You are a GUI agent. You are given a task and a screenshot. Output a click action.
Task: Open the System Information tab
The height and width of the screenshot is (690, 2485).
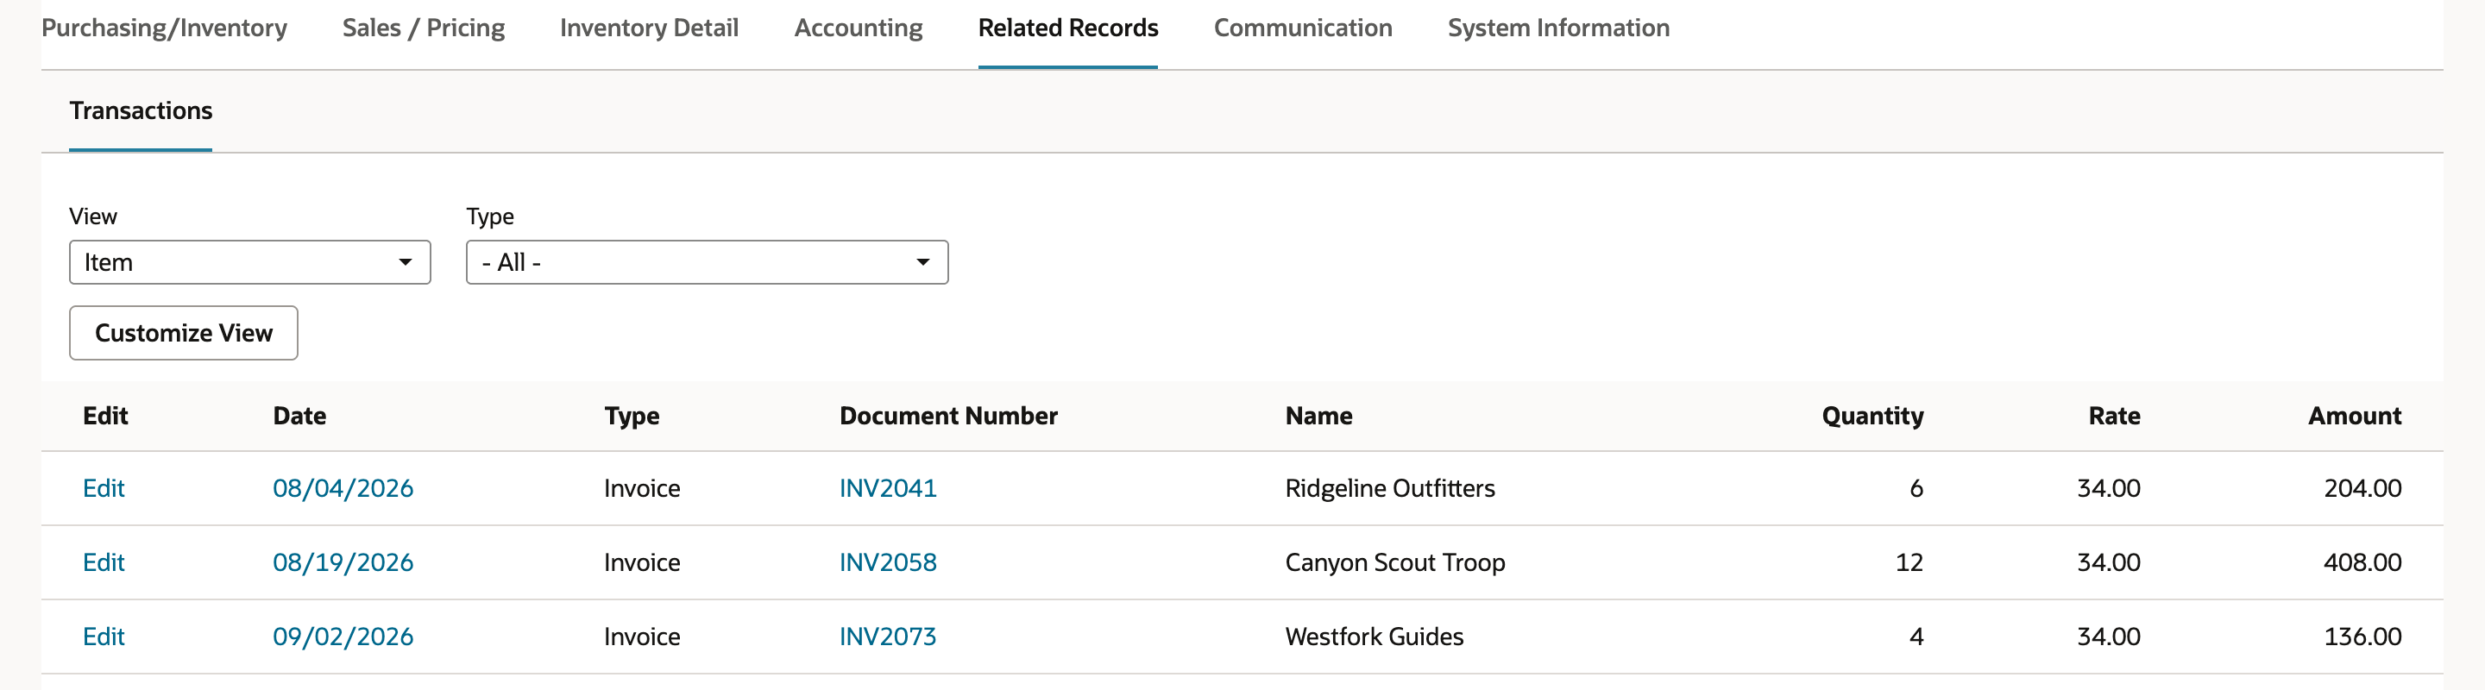1559,28
